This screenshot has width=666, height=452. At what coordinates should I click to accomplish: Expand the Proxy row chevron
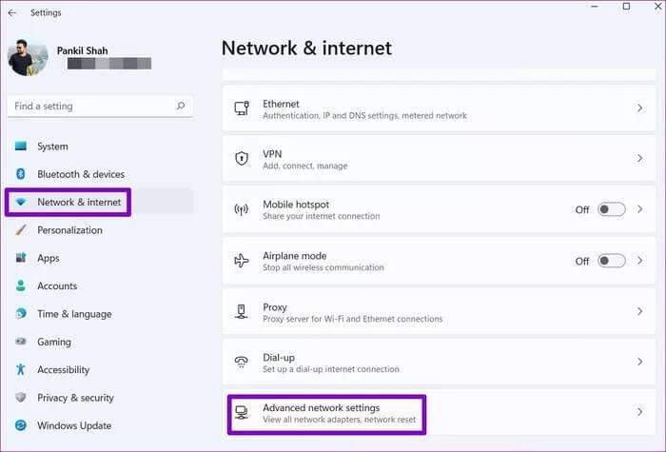(x=639, y=311)
